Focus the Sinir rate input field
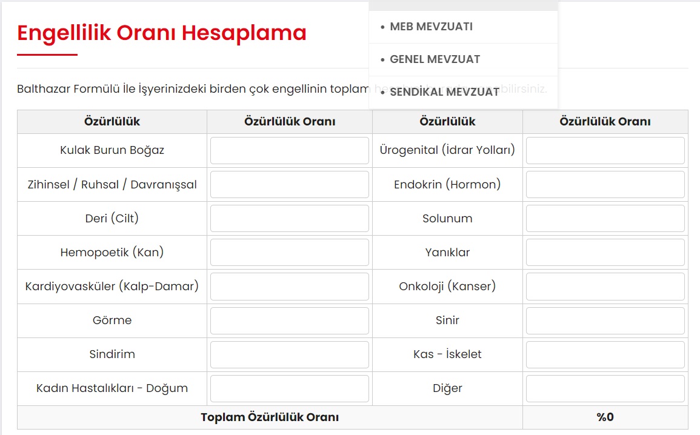This screenshot has width=700, height=435. tap(605, 320)
